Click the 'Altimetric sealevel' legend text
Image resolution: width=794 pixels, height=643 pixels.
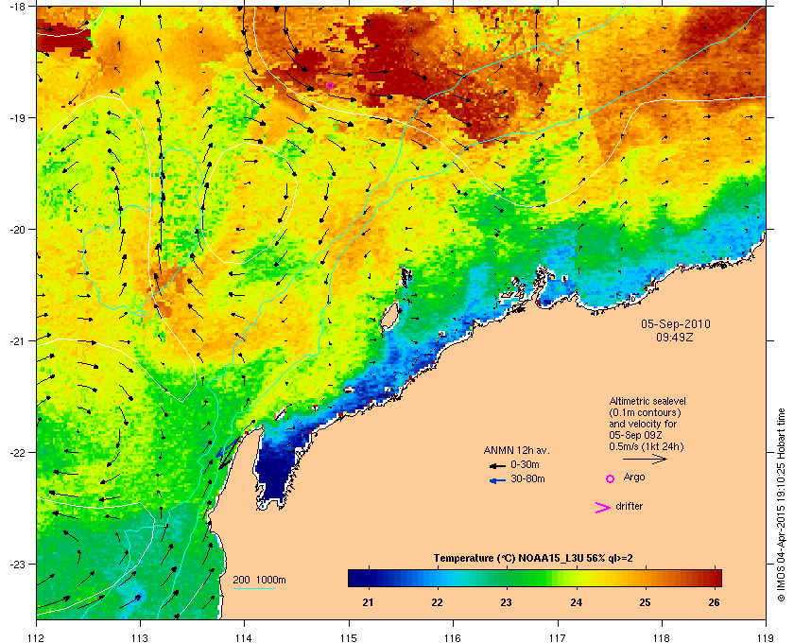click(647, 401)
